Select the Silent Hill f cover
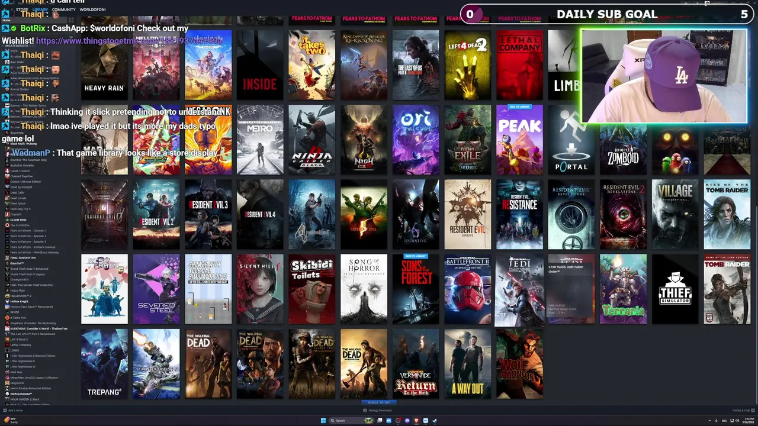This screenshot has height=426, width=758. coord(260,289)
